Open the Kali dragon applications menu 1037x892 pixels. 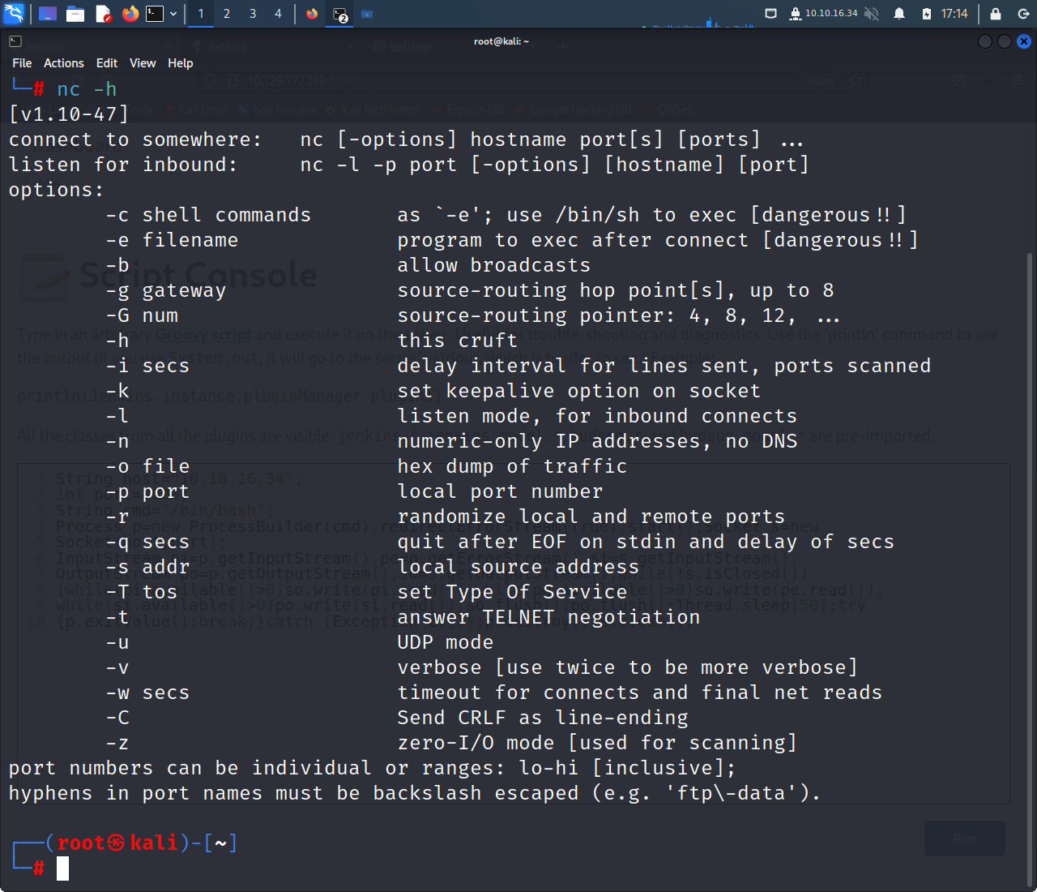pyautogui.click(x=14, y=14)
